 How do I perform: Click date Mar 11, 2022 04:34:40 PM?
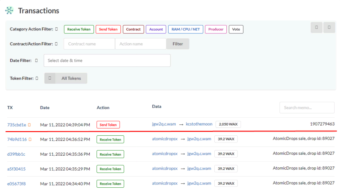coord(65,184)
